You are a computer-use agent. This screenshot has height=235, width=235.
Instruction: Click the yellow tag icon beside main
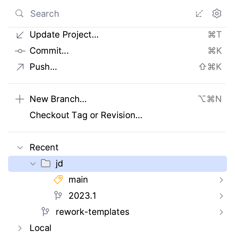[58, 180]
